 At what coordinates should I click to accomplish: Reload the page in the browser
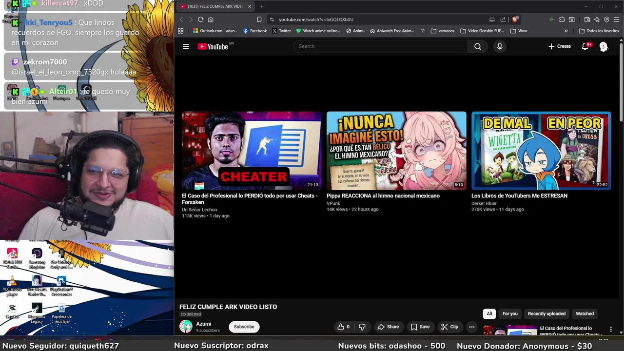(200, 19)
